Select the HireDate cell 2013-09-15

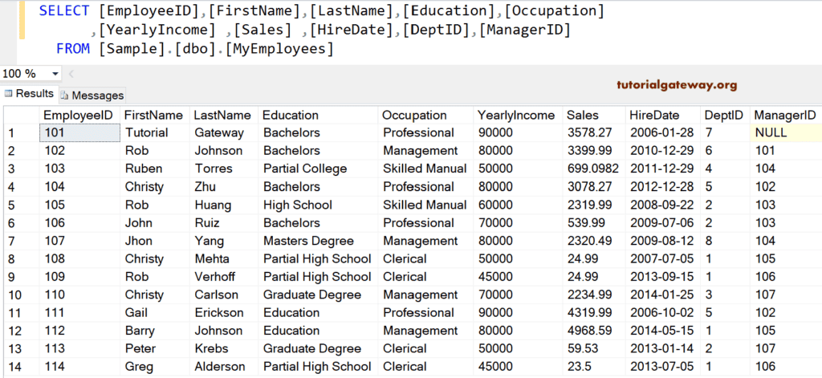tap(662, 276)
